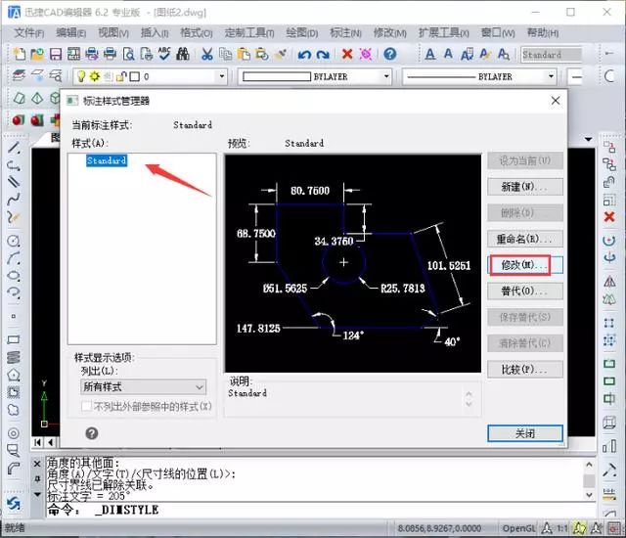626x538 pixels.
Task: Select the Cut scissors icon
Action: point(206,54)
